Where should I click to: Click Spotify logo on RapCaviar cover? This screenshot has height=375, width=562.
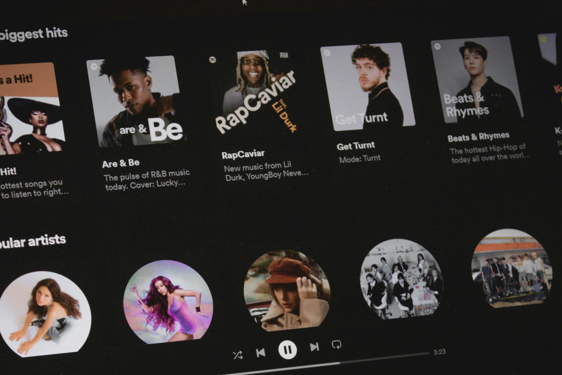click(x=213, y=59)
